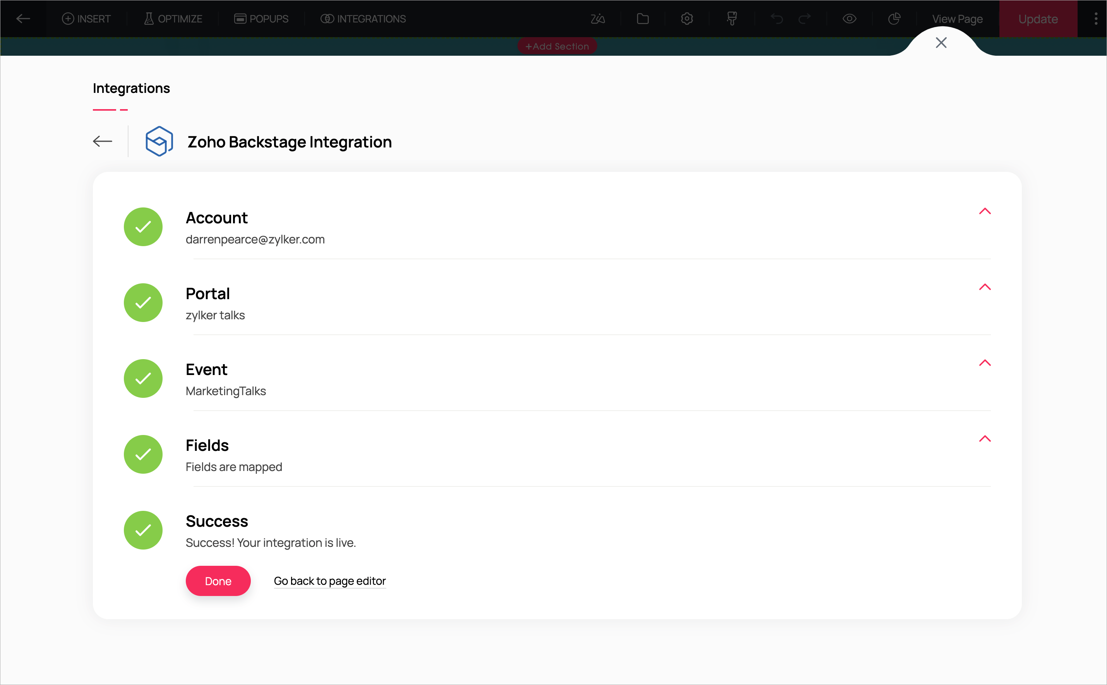
Task: Open the three-dot more options menu
Action: pyautogui.click(x=1096, y=19)
